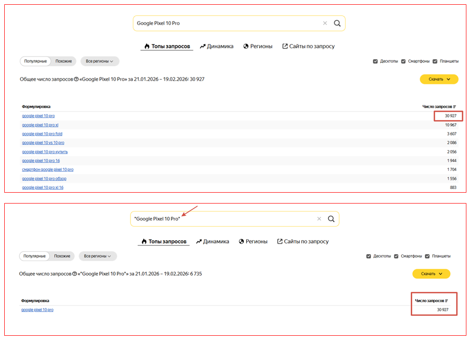Viewport: 473px width, 340px height.
Task: Clear the quoted "Google Pixel 10 Pro" search field
Action: coord(319,219)
